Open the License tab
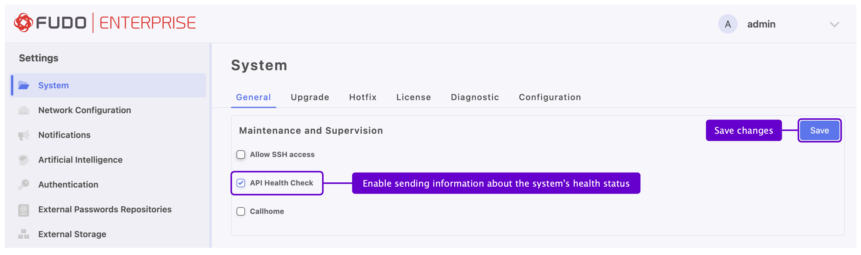 coord(413,97)
